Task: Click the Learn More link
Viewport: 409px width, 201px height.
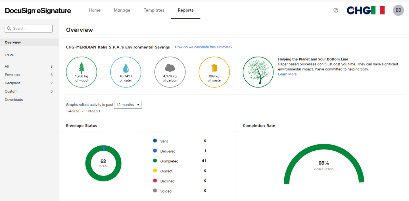Action: tap(287, 74)
